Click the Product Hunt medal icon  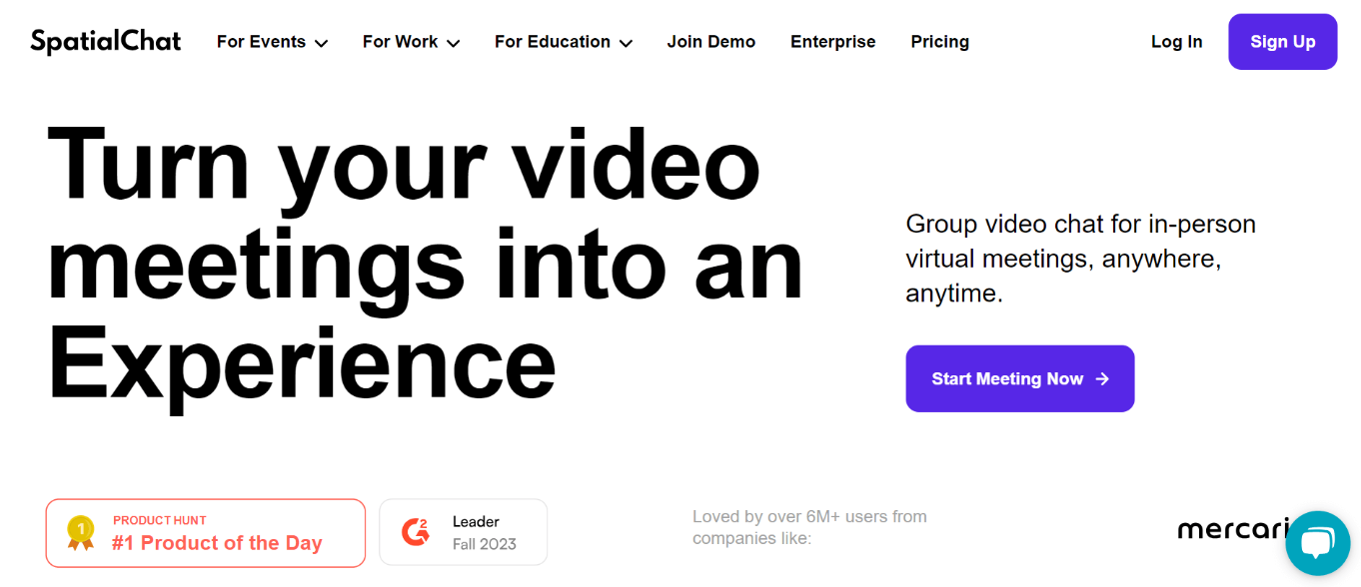[x=80, y=533]
